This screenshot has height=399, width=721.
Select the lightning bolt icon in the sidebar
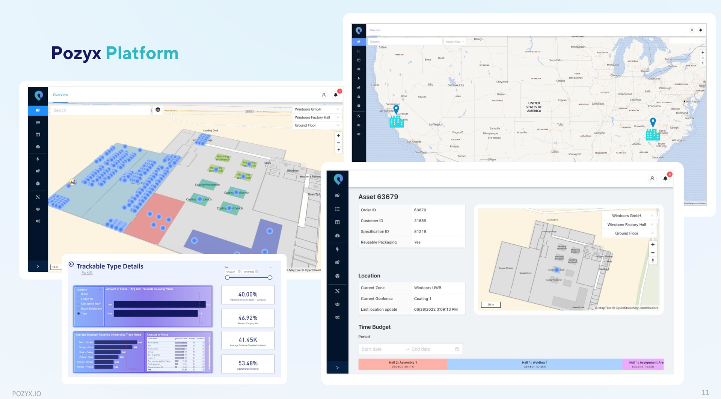click(x=38, y=159)
